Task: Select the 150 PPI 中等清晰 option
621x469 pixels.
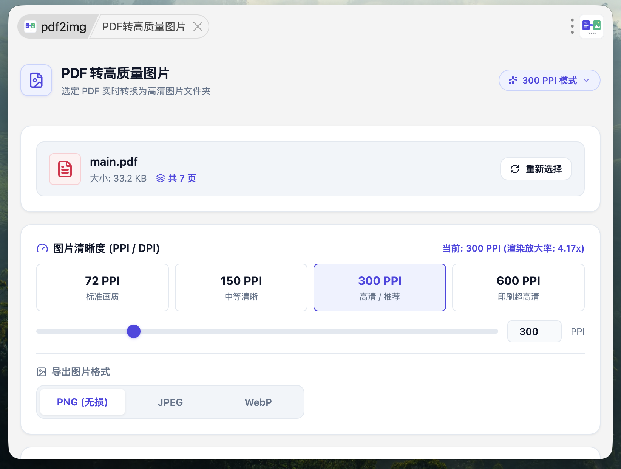Action: [x=241, y=287]
